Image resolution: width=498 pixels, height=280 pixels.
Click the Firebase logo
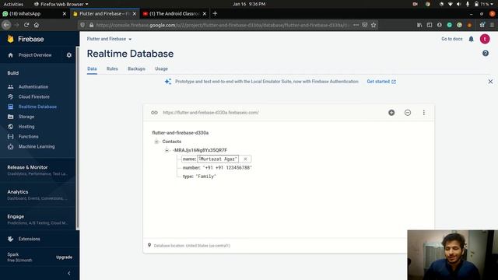point(26,39)
